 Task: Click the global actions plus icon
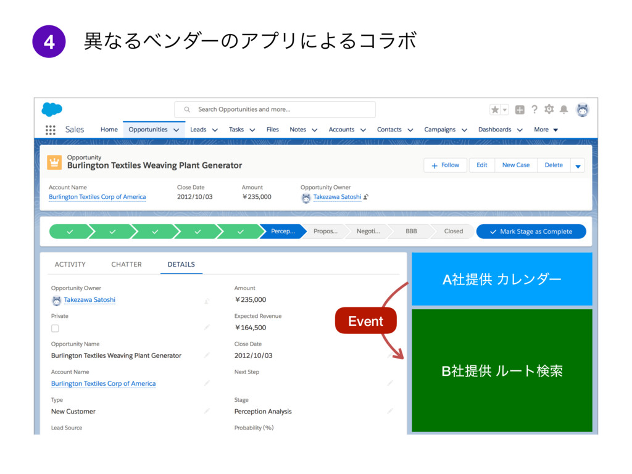point(520,110)
